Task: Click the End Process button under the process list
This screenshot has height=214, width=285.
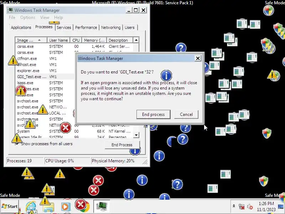Action: click(x=122, y=145)
